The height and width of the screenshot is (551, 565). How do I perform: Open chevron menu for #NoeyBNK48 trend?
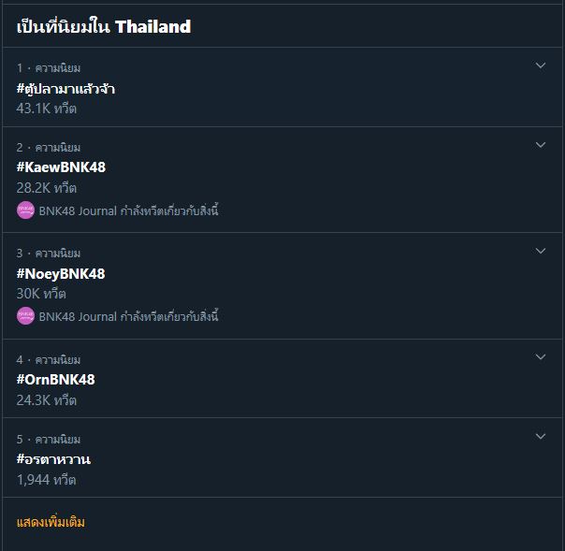click(x=540, y=252)
